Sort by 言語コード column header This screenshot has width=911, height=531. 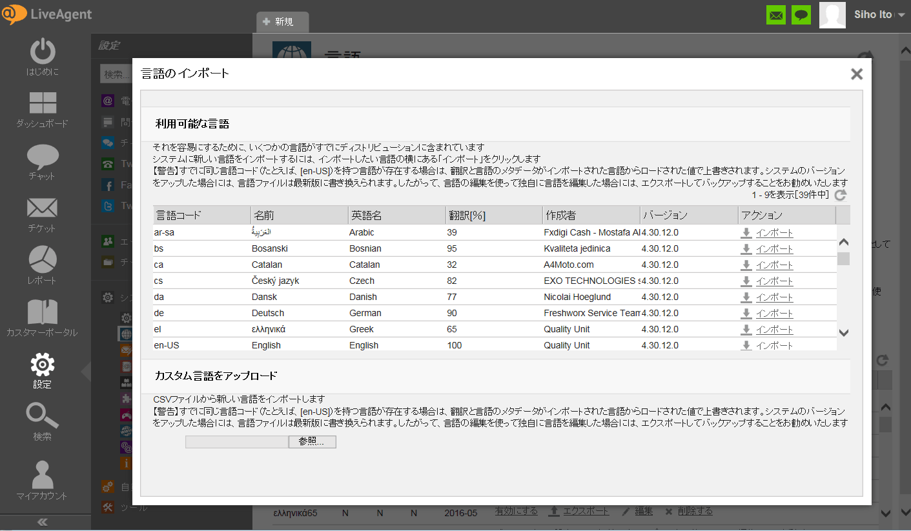(x=201, y=215)
